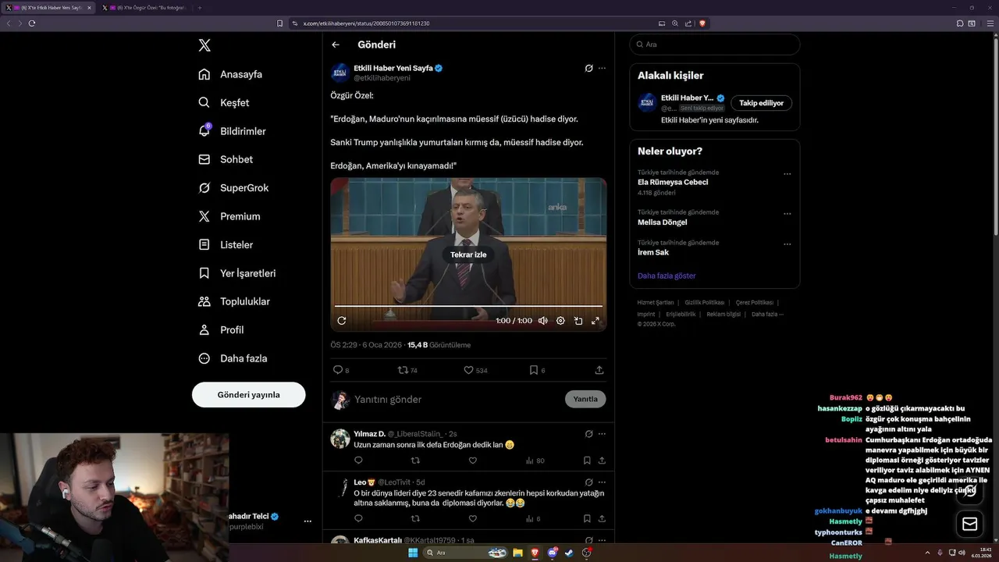Like Leo's reply
This screenshot has height=562, width=999.
coord(472,518)
